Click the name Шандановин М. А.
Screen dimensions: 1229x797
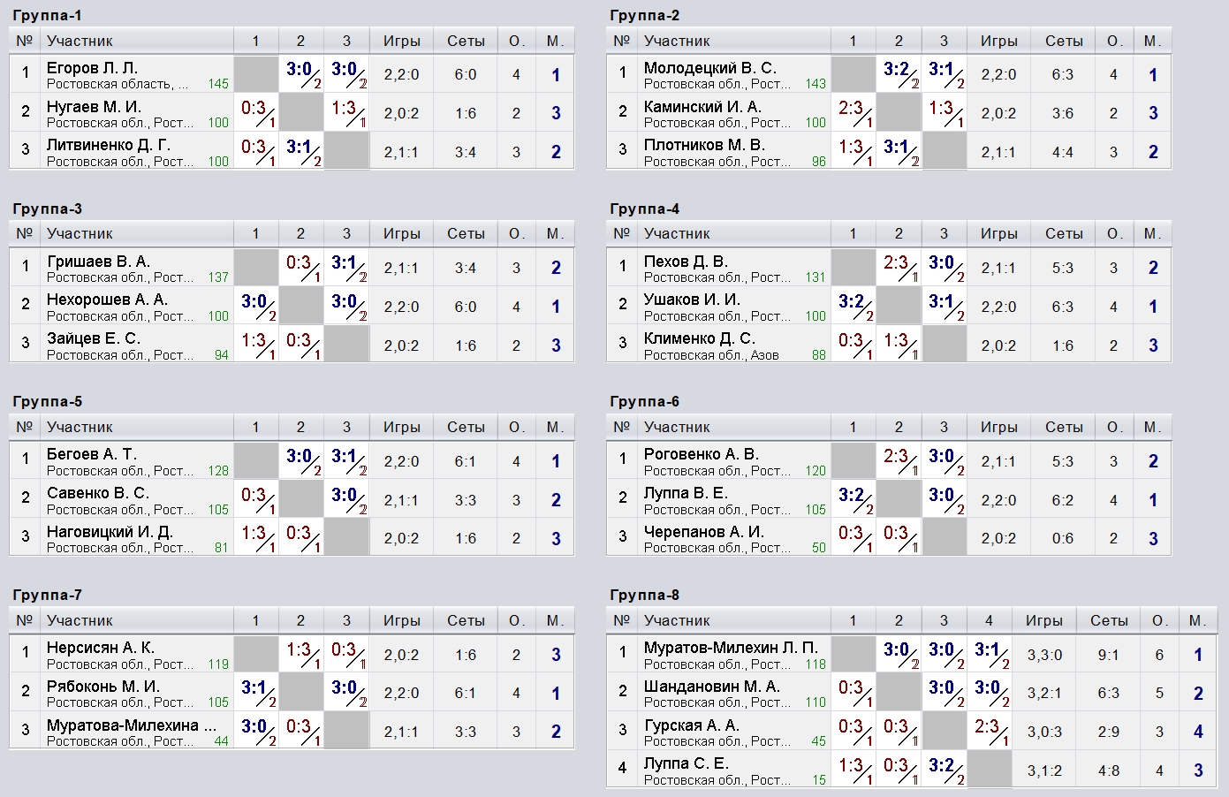point(711,687)
